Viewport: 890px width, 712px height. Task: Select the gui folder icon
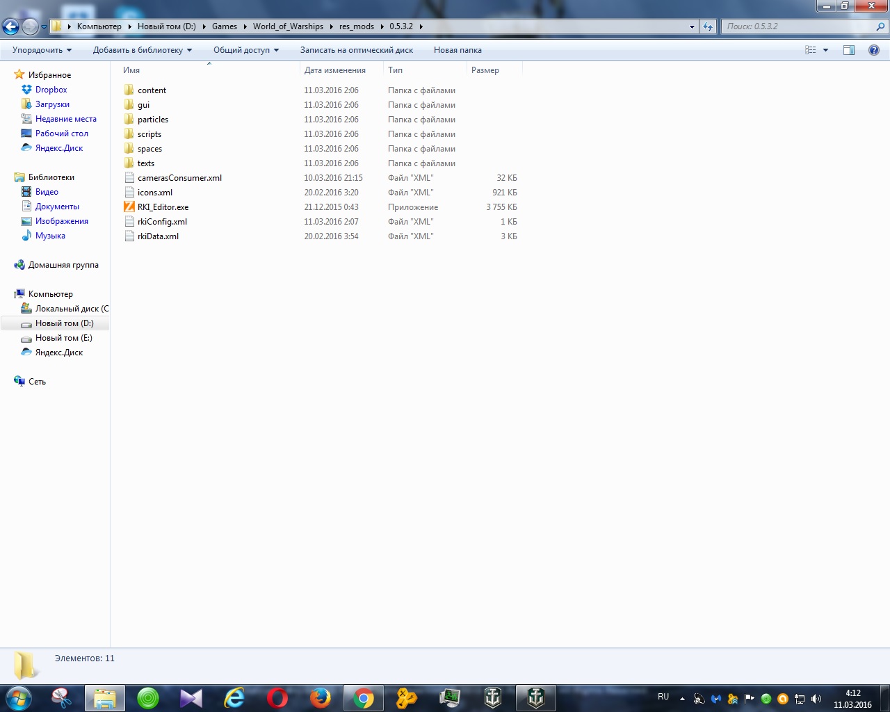(x=129, y=105)
